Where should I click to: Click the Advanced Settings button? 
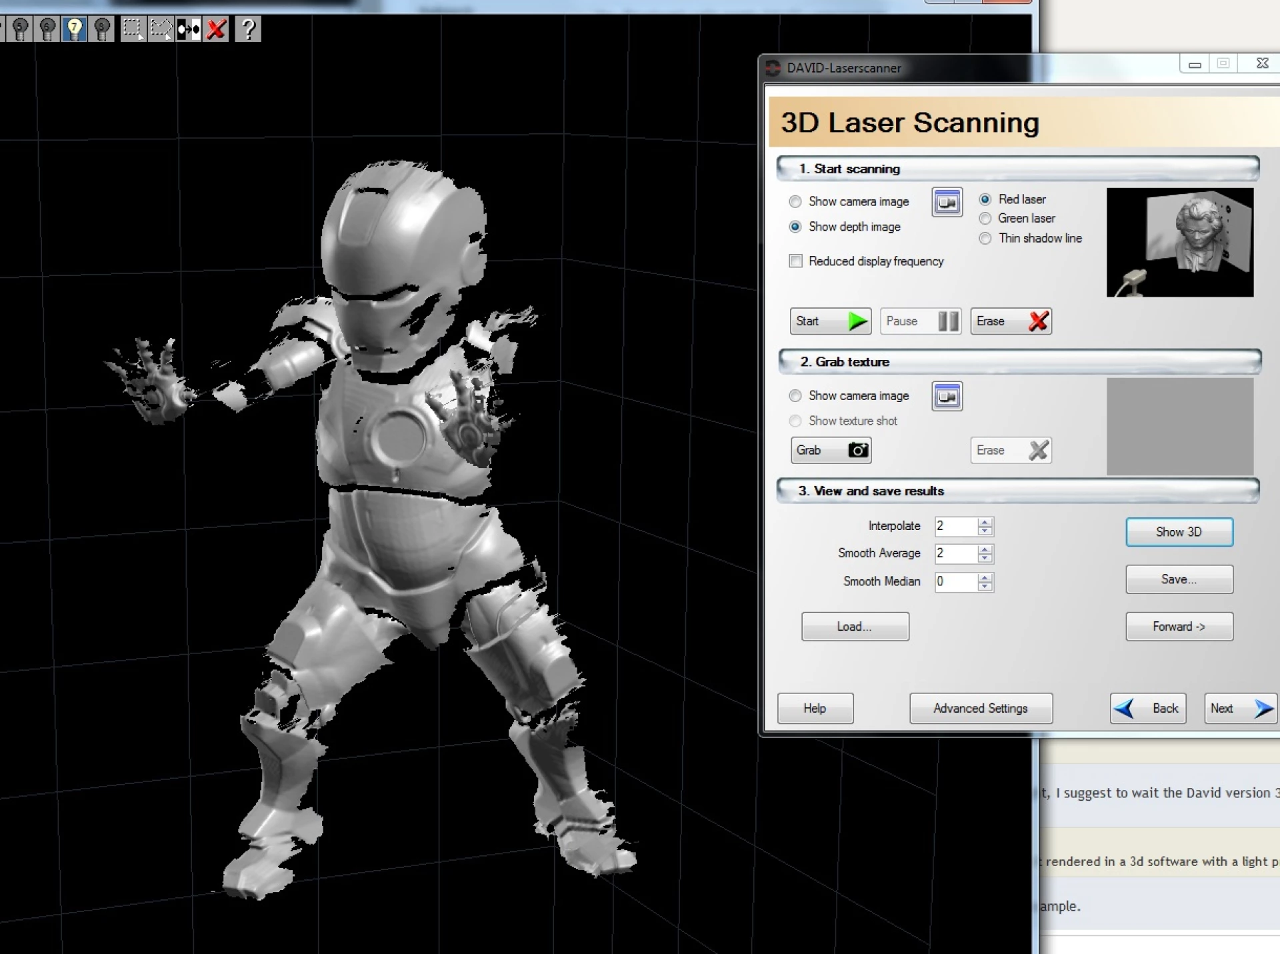pos(980,708)
